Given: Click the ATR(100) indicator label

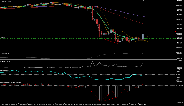Looking at the screenshot, I should tap(6, 54).
